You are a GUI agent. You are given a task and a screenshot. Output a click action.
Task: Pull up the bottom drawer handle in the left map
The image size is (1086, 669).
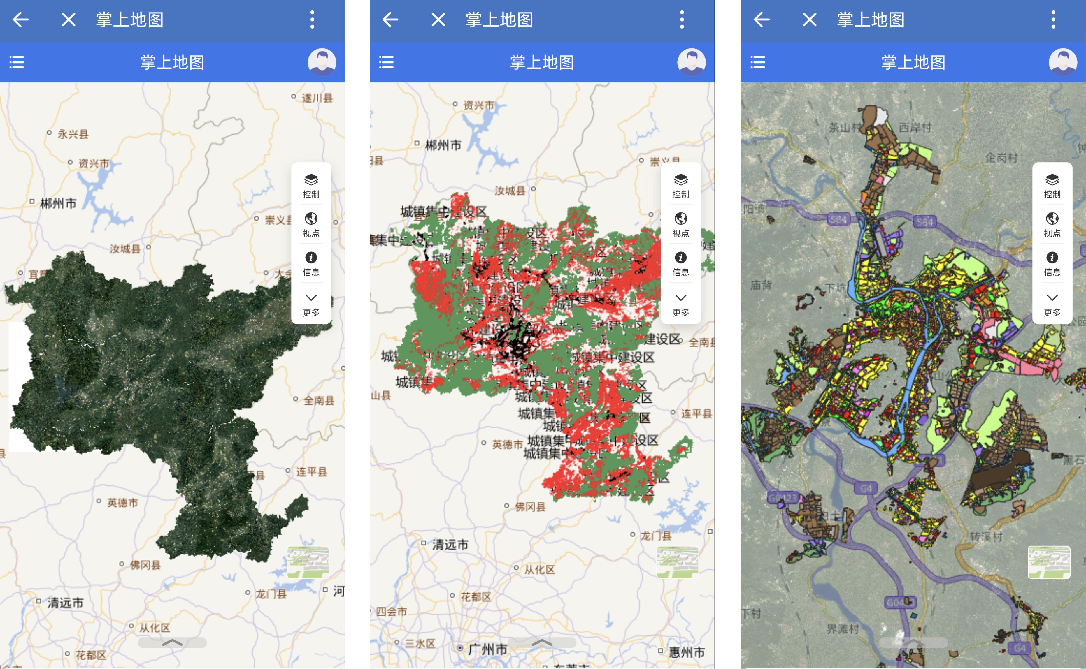(x=172, y=642)
